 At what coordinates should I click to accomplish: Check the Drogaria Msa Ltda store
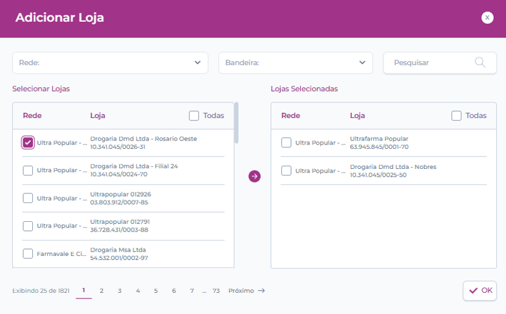click(x=28, y=253)
